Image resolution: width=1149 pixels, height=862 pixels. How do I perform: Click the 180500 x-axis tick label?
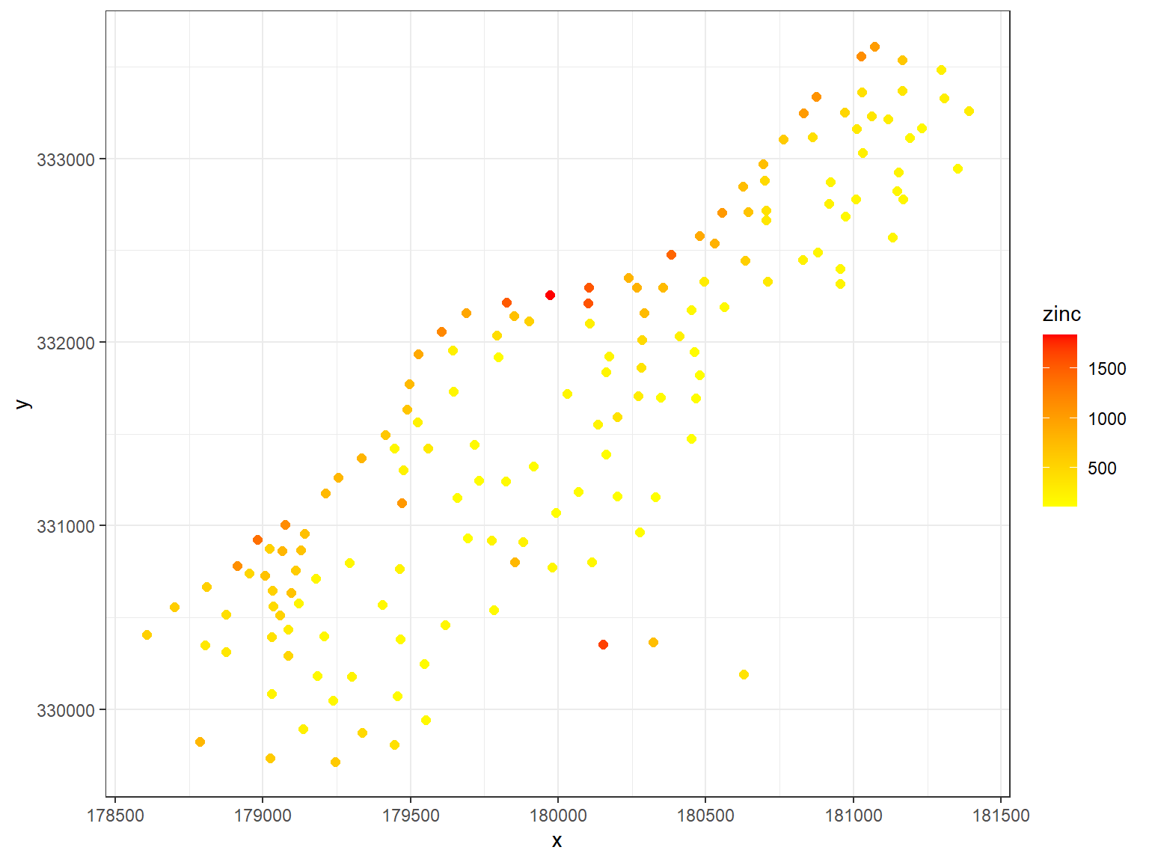(x=705, y=816)
